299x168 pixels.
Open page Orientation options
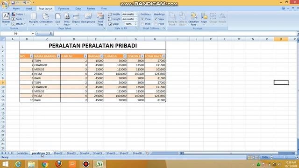coord(46,19)
